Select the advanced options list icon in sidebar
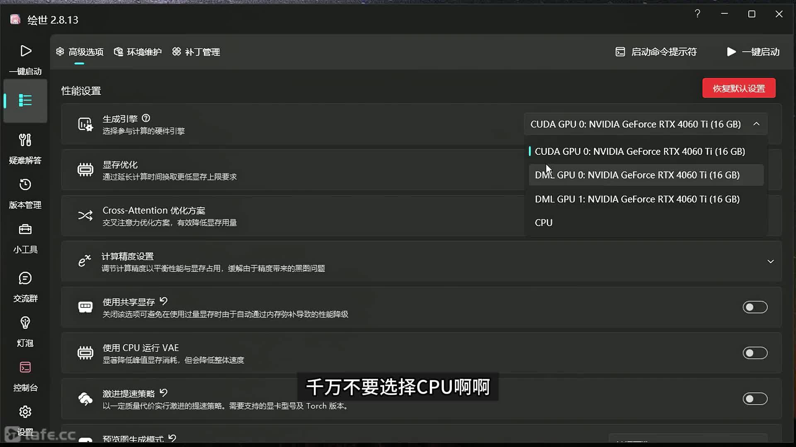796x447 pixels. [x=25, y=101]
